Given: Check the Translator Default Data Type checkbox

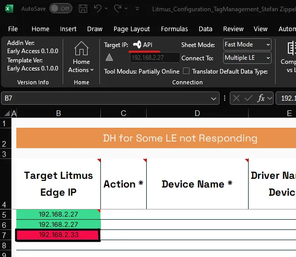Looking at the screenshot, I should [x=186, y=71].
